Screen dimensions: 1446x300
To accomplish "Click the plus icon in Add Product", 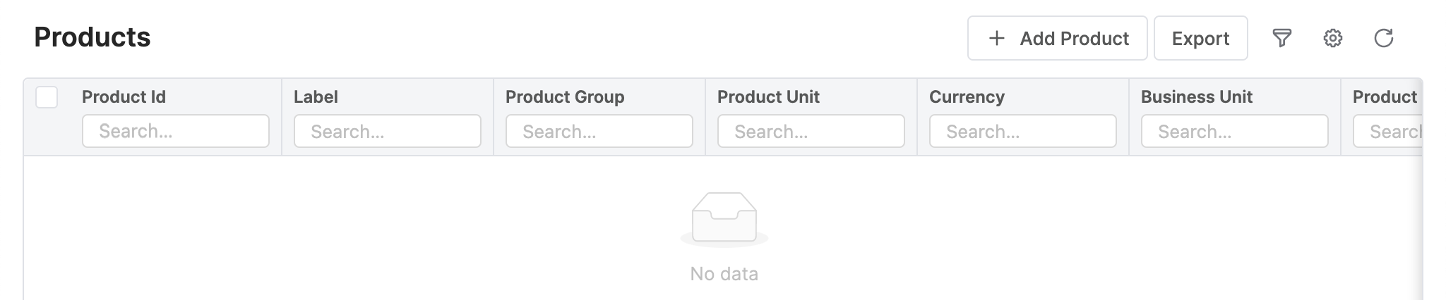I will point(996,38).
